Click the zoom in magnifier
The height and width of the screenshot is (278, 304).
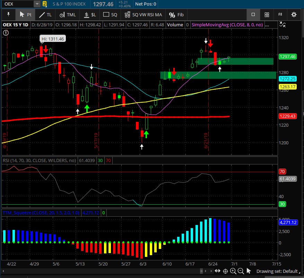point(233,271)
